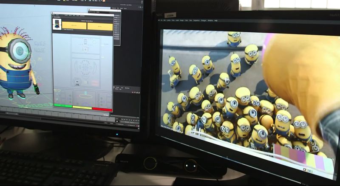Open the Window menu in the right monitor player

pos(210,20)
